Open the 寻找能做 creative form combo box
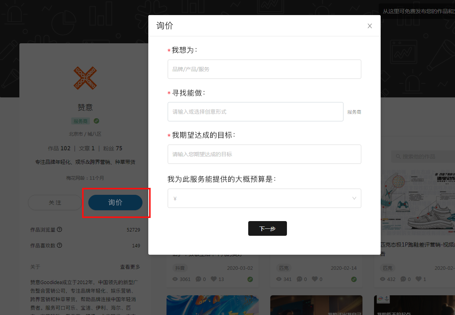 [x=255, y=112]
